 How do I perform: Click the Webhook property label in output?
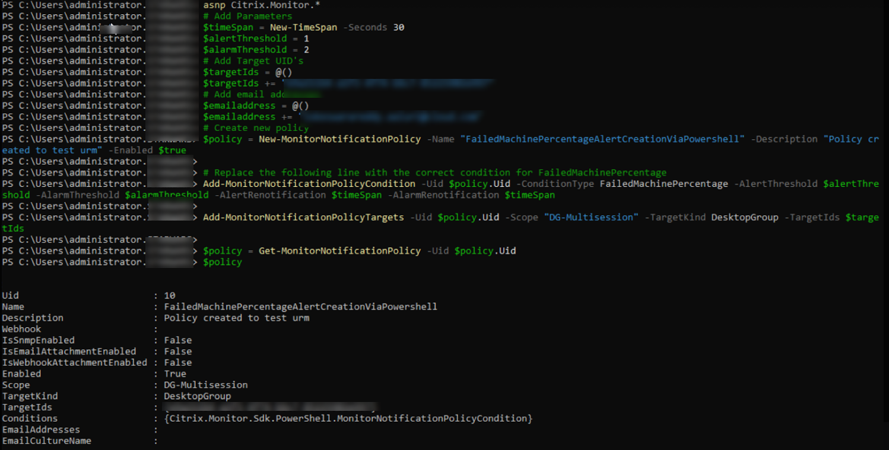click(x=21, y=329)
